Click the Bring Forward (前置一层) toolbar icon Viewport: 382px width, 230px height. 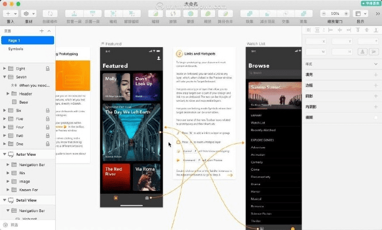pyautogui.click(x=72, y=13)
